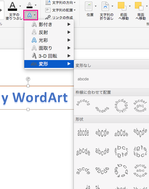
Task: Click the text effects blue A button
Action: pos(30,15)
